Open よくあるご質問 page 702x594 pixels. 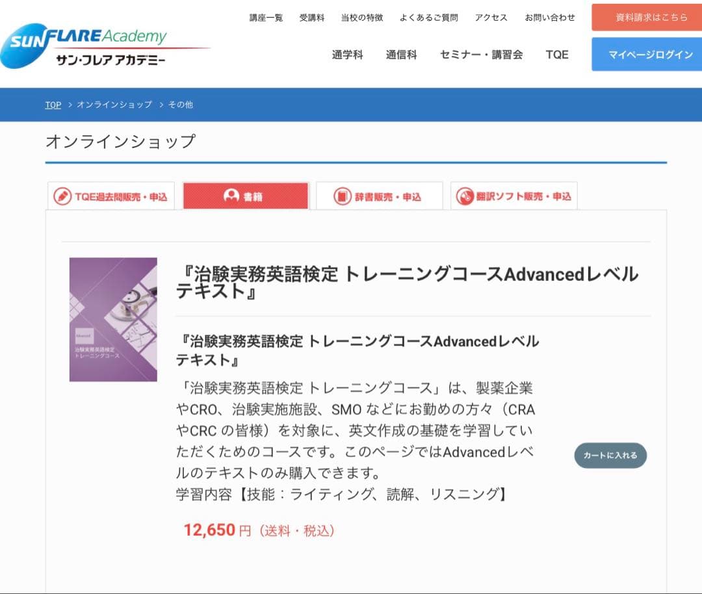coord(429,18)
